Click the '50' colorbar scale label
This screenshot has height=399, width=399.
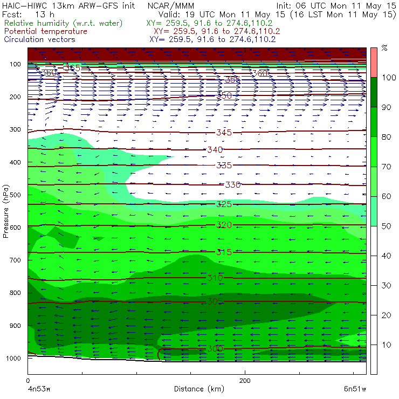(x=386, y=226)
